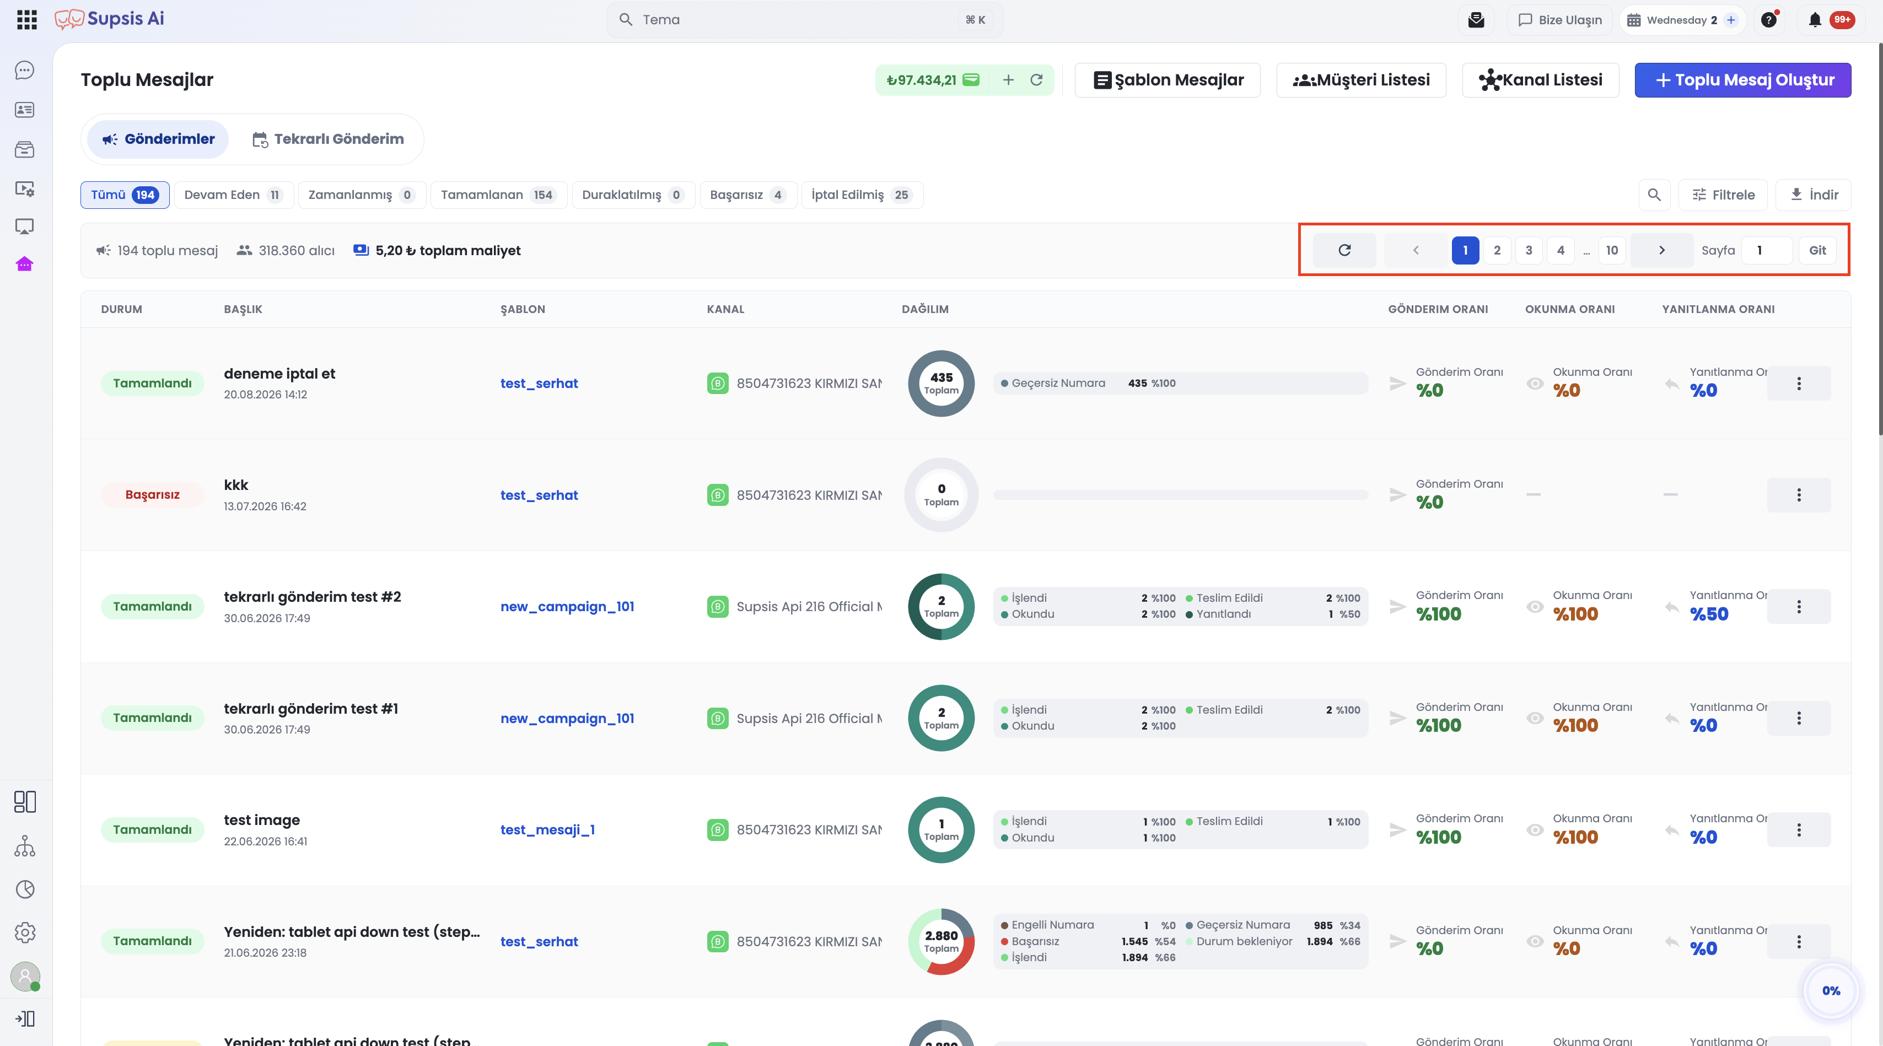Viewport: 1883px width, 1046px height.
Task: Click the 435 Toplam donut chart
Action: (941, 383)
